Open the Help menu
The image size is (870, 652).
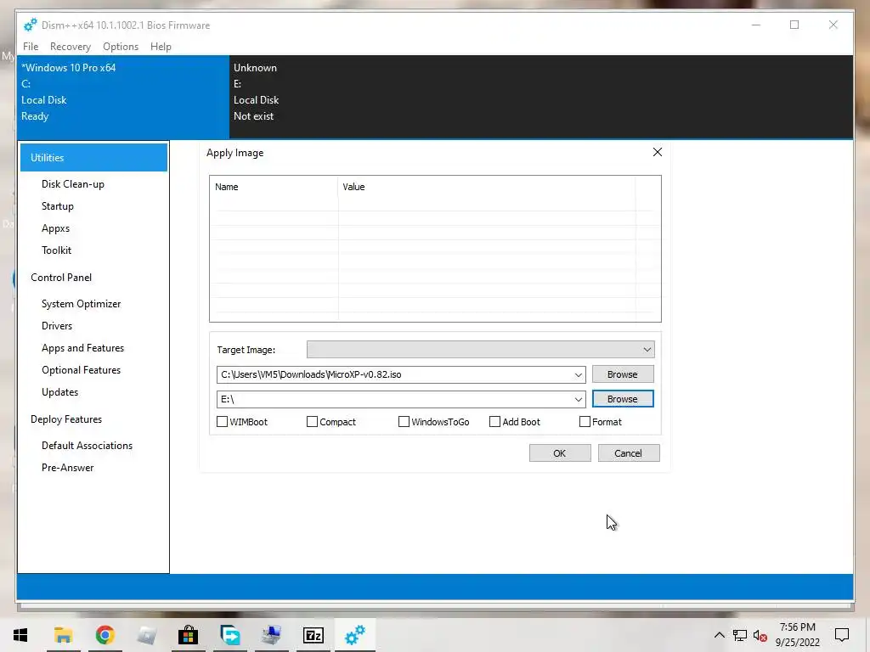coord(161,47)
